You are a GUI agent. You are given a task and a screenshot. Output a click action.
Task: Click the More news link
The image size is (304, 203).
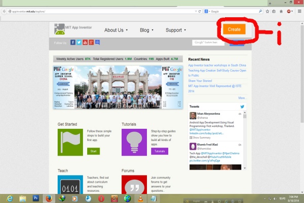(x=242, y=98)
